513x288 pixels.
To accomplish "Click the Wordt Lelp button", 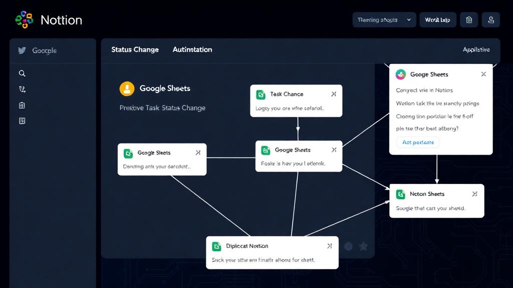I will (438, 20).
